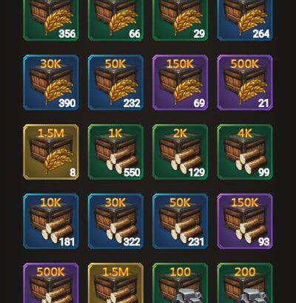The image size is (296, 303).
Task: Select the 4K wood chest showing 99
Action: click(245, 152)
